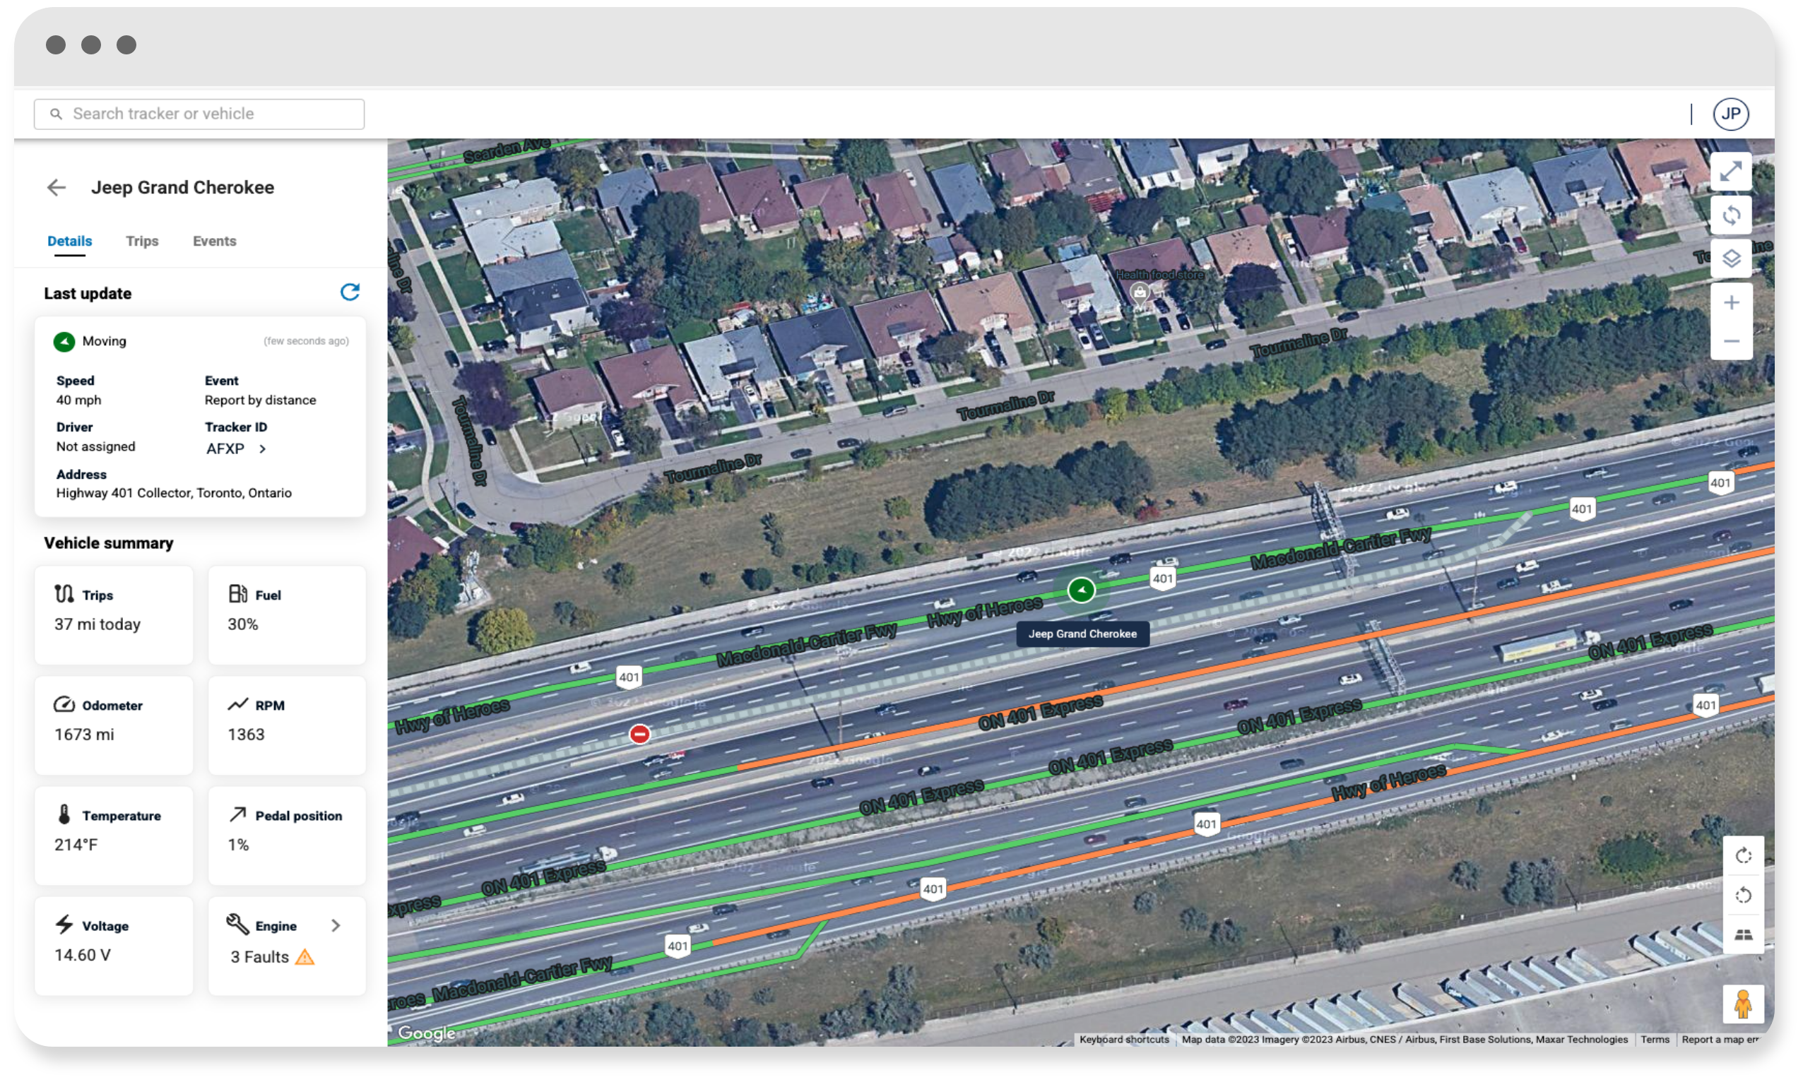Rotate the map counterclockwise
Screen dimensions: 1803x1082
tap(1742, 896)
